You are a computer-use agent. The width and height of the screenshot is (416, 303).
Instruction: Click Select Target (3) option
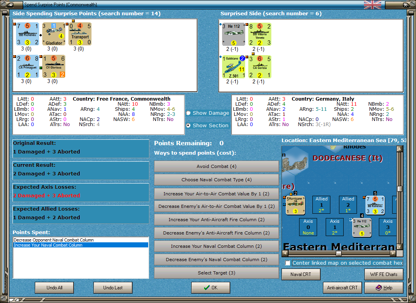coord(216,273)
